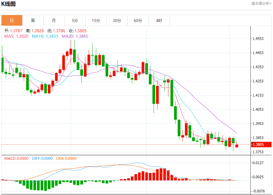Click the MA20: 1.3885 legend
The image size is (273, 195).
(75, 36)
